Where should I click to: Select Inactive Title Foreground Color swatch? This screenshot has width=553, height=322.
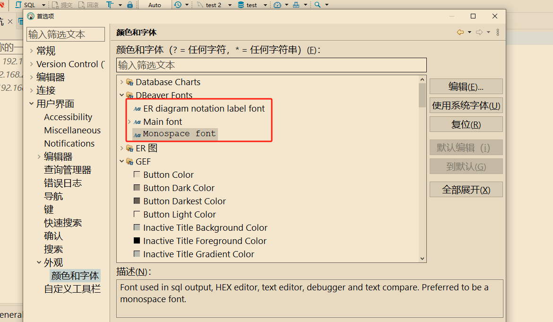137,241
